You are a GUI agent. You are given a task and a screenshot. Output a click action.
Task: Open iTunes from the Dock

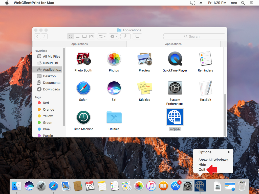(151, 186)
